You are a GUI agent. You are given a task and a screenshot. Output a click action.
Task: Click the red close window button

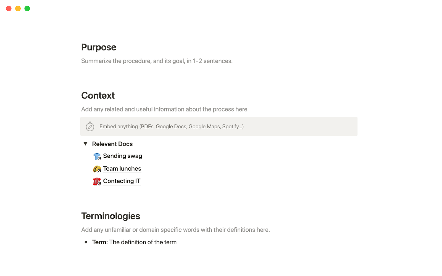[x=9, y=9]
